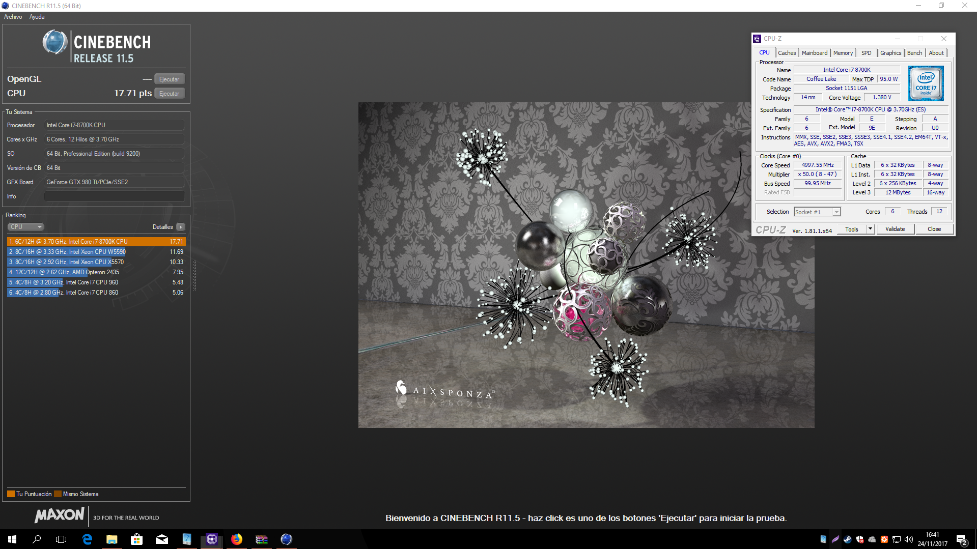
Task: Open Steam from the system tray
Action: (x=848, y=539)
